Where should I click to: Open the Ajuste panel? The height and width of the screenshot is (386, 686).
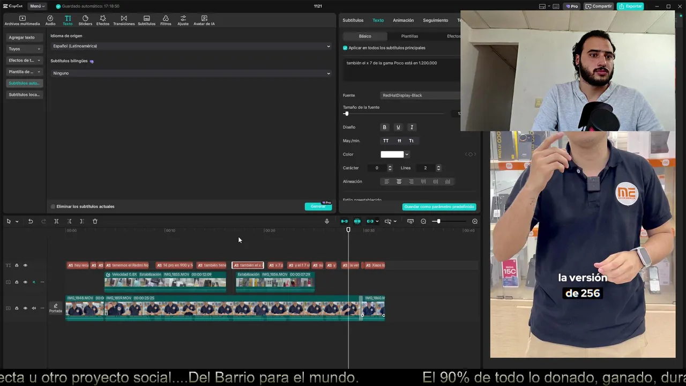coord(183,20)
